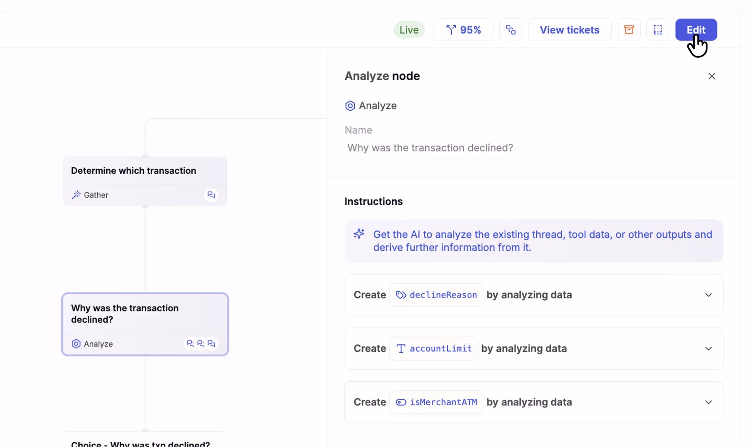Image resolution: width=755 pixels, height=447 pixels.
Task: Click the Analyze hexagon icon in panel header
Action: 350,106
